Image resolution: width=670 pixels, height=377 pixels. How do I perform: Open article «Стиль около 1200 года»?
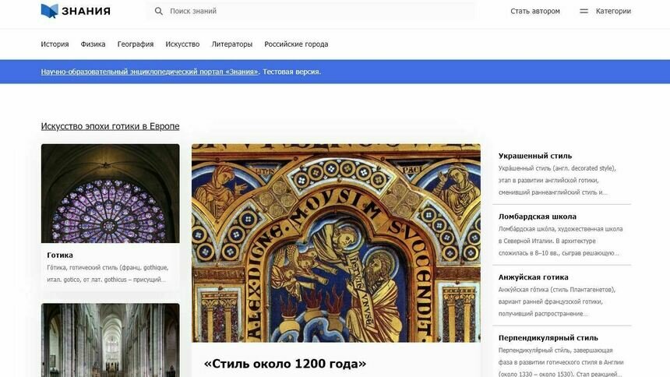click(285, 364)
